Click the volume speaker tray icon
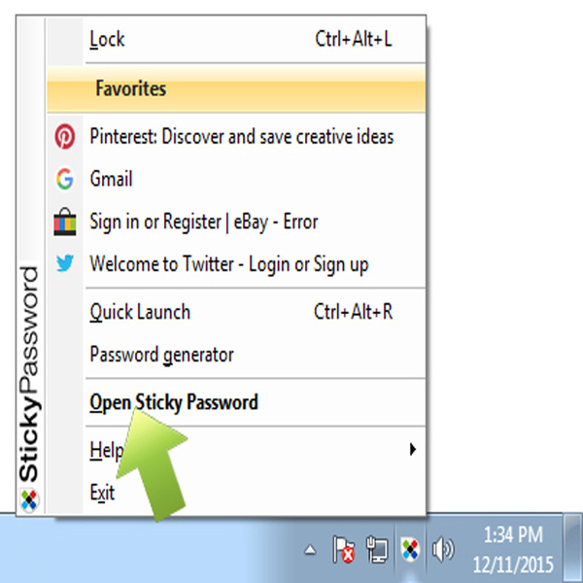583x583 pixels. (x=443, y=549)
